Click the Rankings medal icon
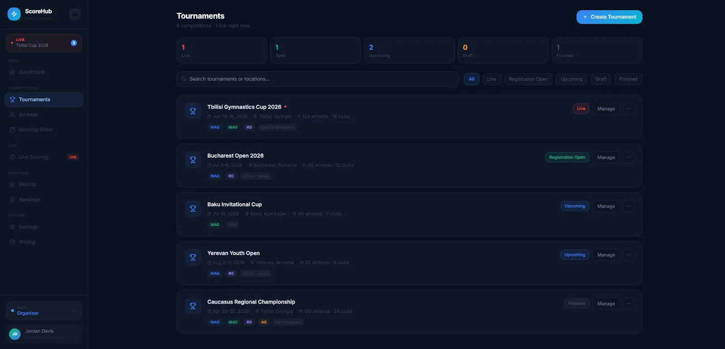This screenshot has height=349, width=725. tap(12, 199)
